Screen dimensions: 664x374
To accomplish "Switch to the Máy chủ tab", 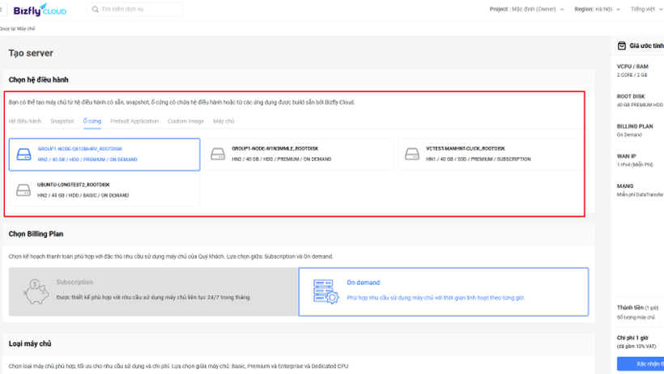I will click(x=223, y=121).
